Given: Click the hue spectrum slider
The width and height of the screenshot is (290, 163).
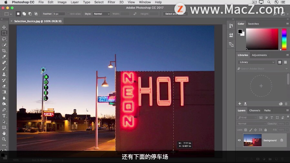Looking at the screenshot, I should 284,39.
